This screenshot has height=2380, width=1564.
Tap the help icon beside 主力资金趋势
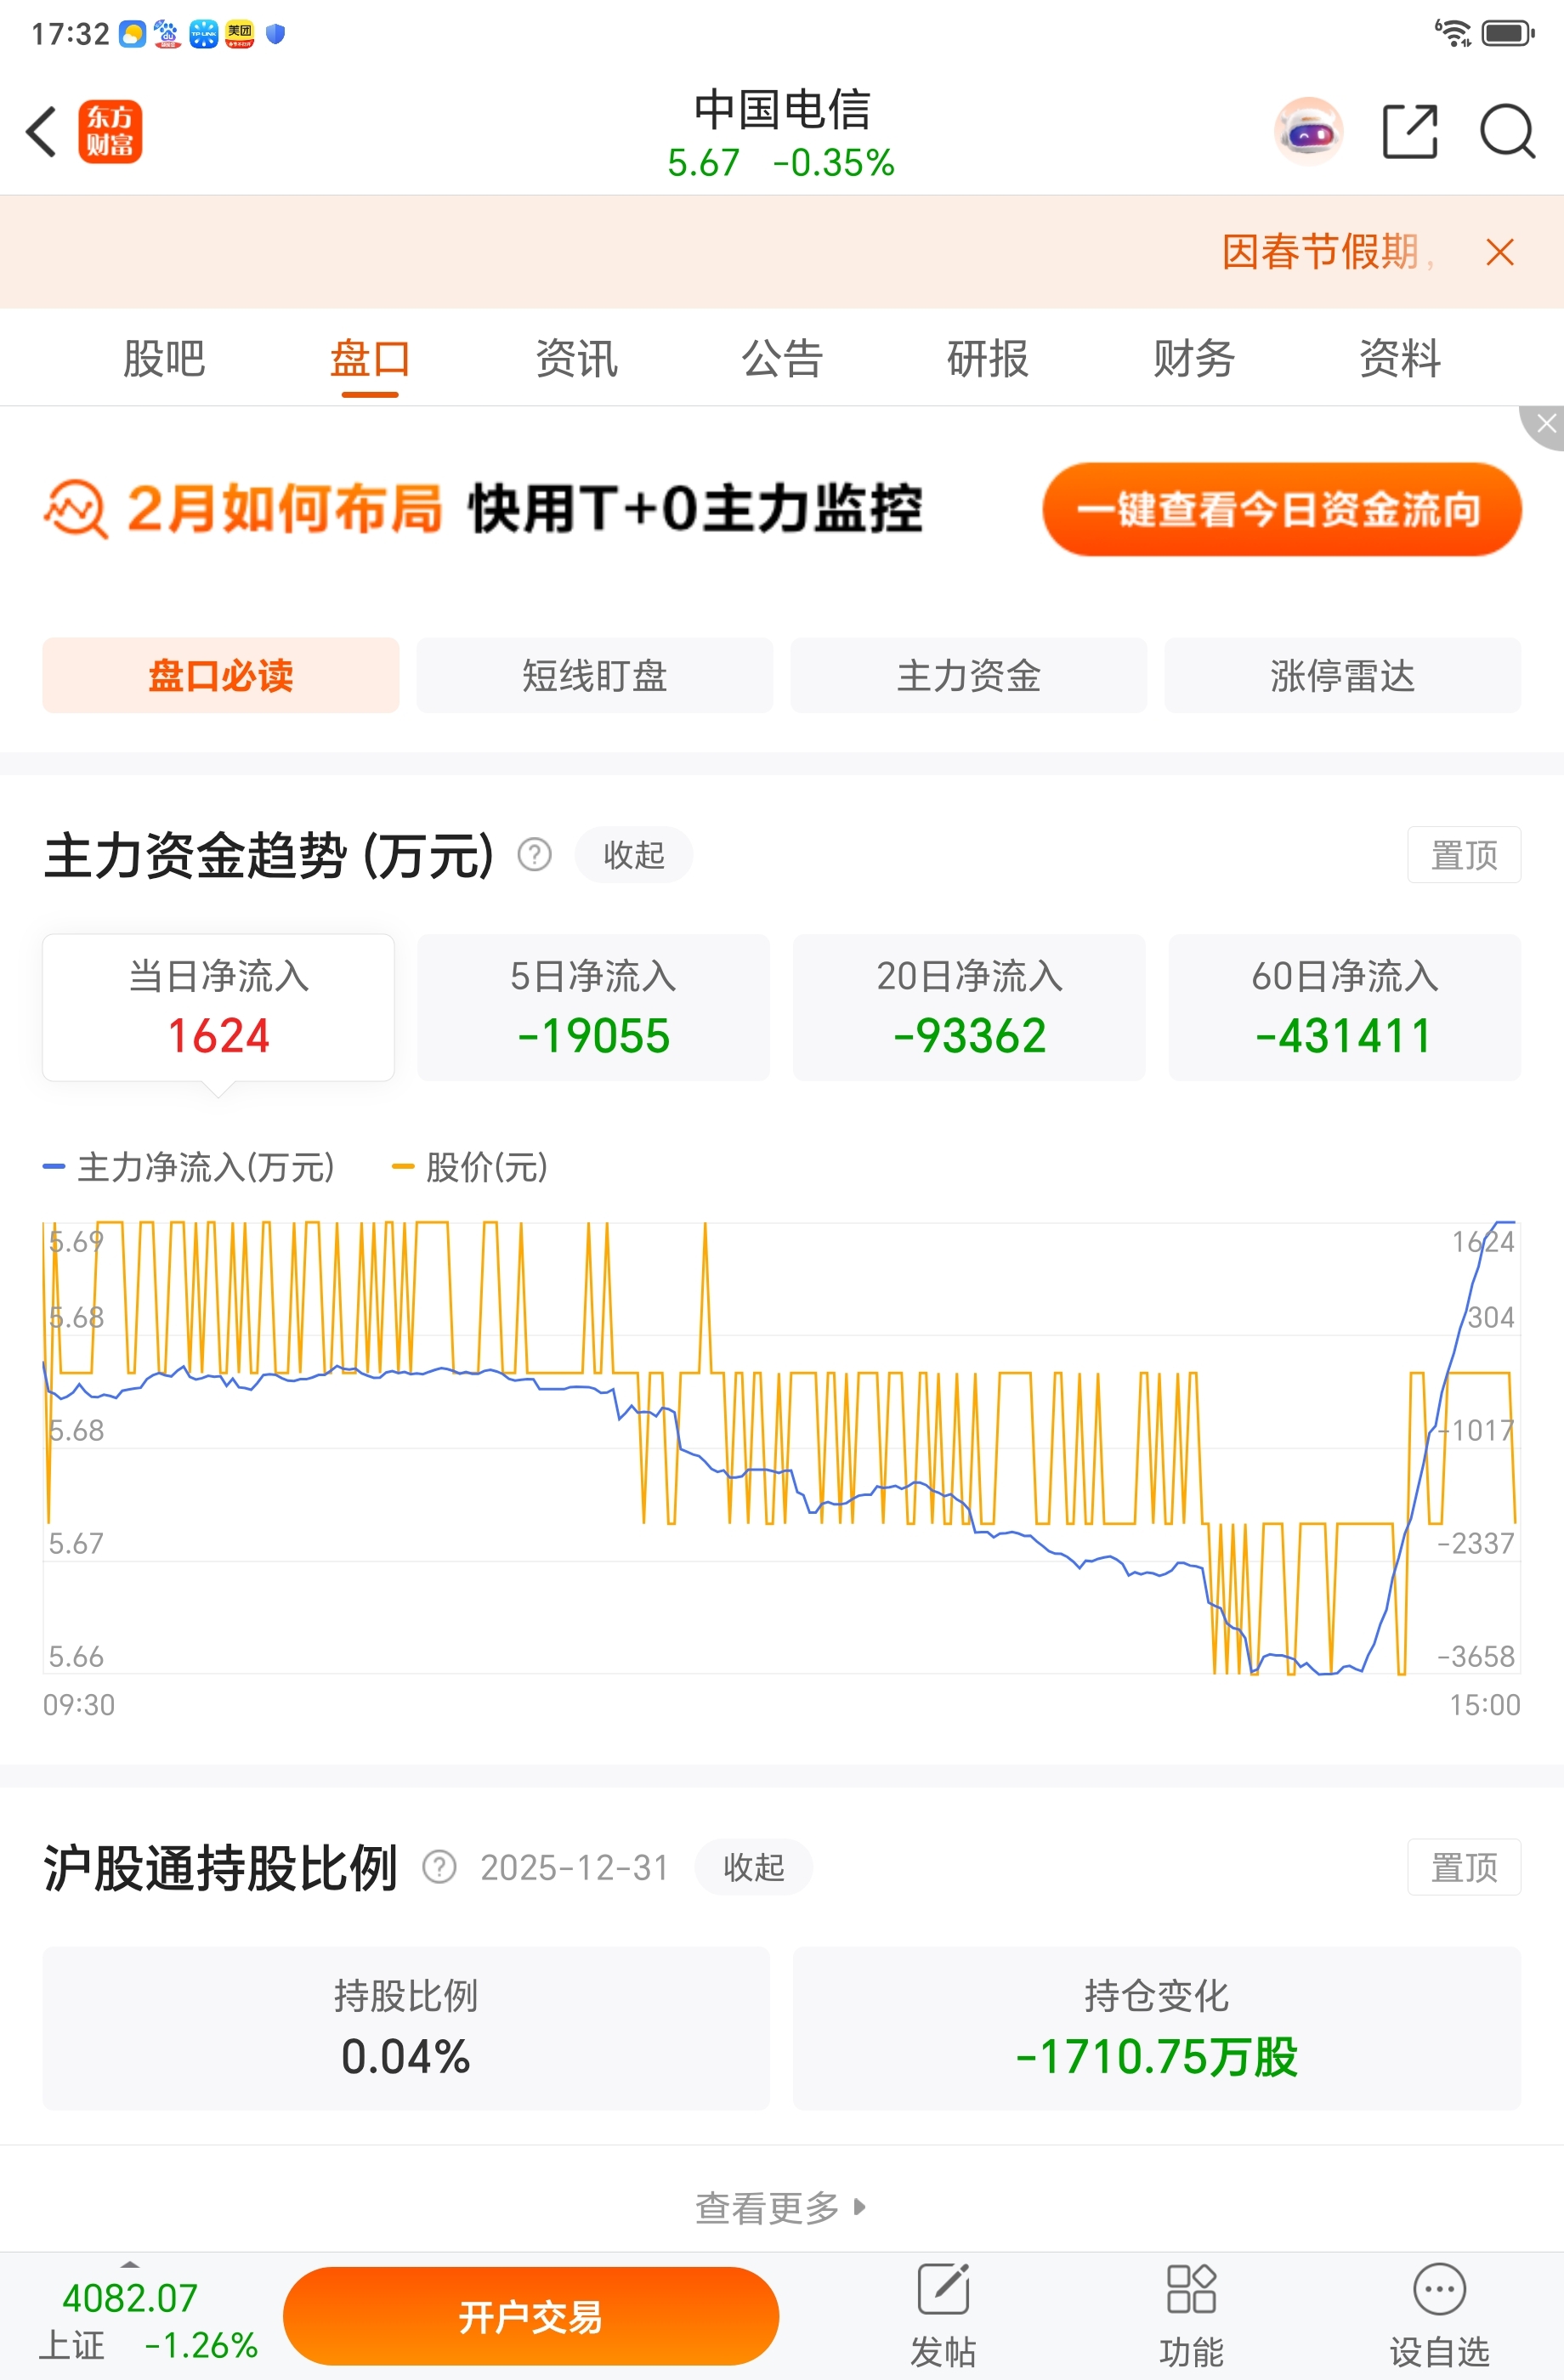point(534,855)
